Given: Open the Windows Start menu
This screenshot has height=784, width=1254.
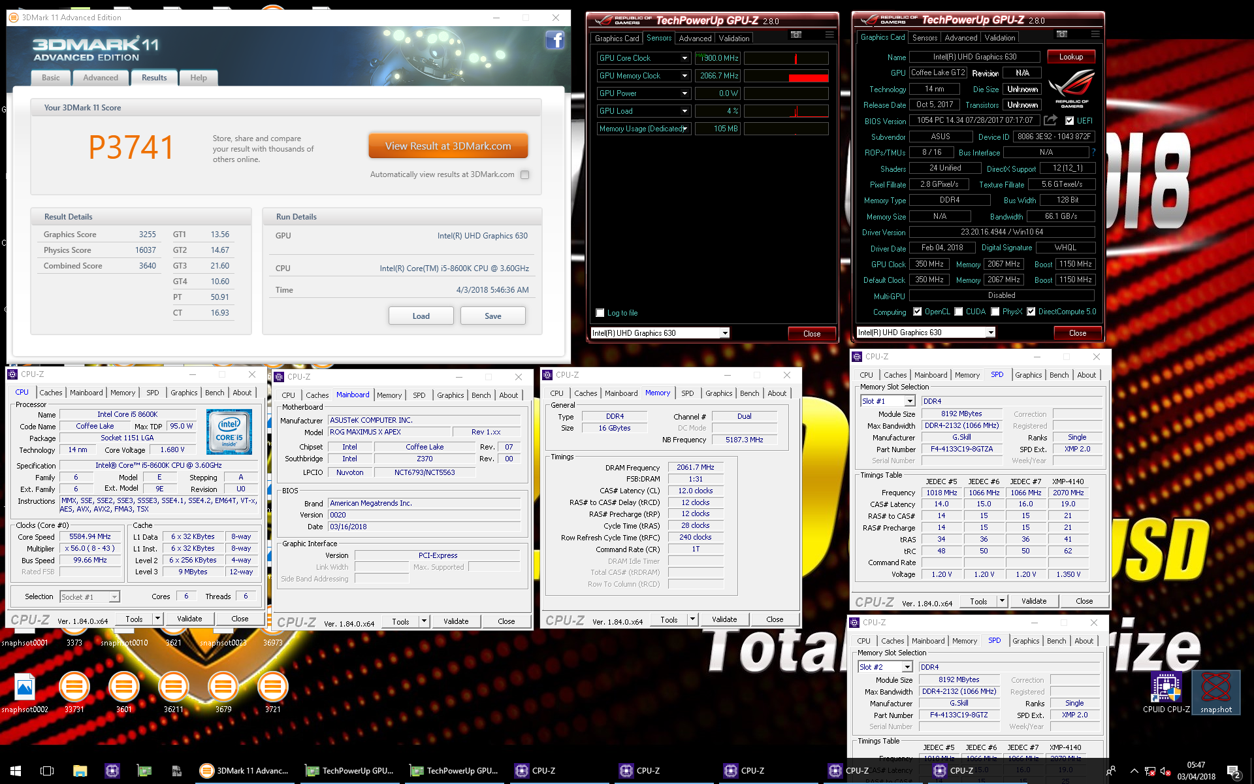Looking at the screenshot, I should (16, 771).
